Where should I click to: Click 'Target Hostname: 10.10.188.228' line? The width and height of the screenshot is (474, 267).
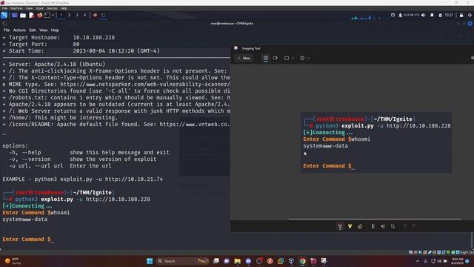tap(59, 38)
